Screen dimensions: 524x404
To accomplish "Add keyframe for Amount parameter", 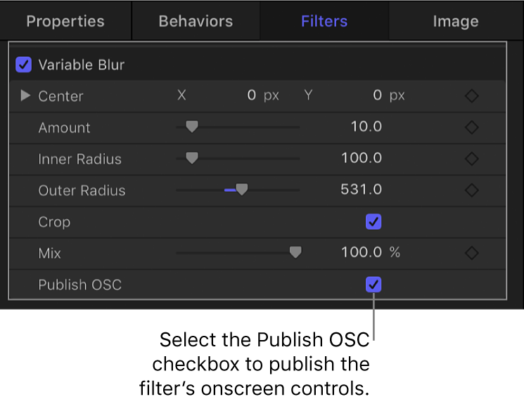I will (472, 128).
